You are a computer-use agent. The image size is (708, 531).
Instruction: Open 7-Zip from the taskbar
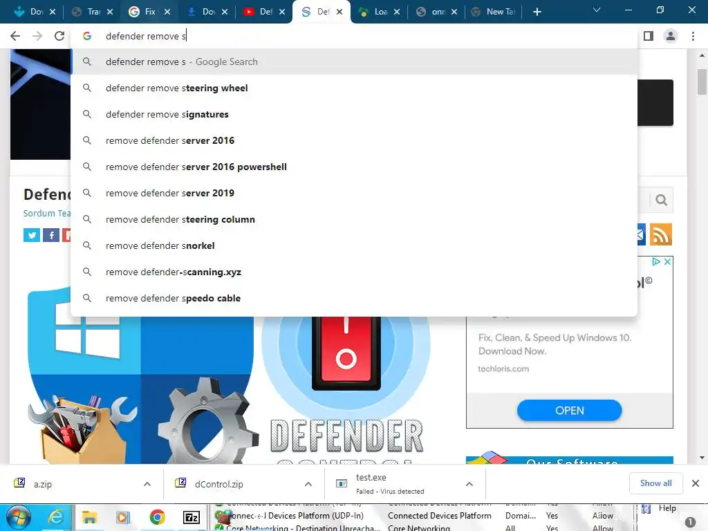(x=192, y=517)
